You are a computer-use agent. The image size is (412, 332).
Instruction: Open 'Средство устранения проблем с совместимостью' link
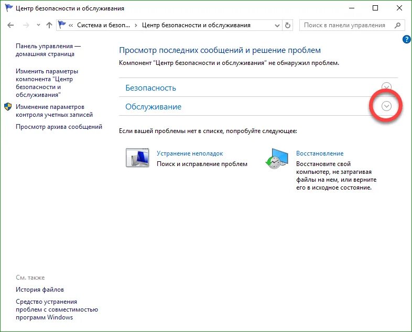tap(57, 309)
